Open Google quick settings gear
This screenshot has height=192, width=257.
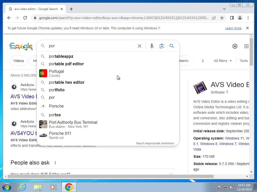tap(235, 46)
